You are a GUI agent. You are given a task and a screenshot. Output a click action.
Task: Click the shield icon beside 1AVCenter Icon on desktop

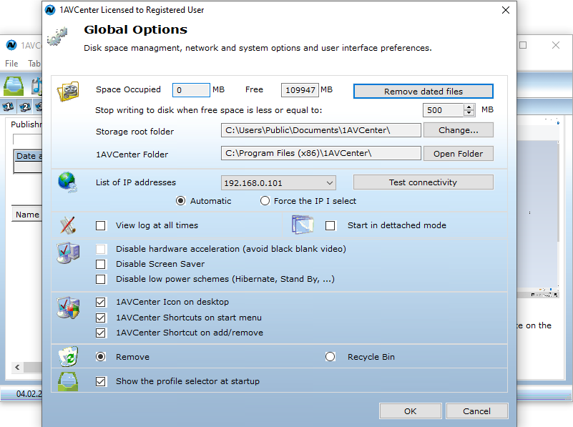[68, 308]
